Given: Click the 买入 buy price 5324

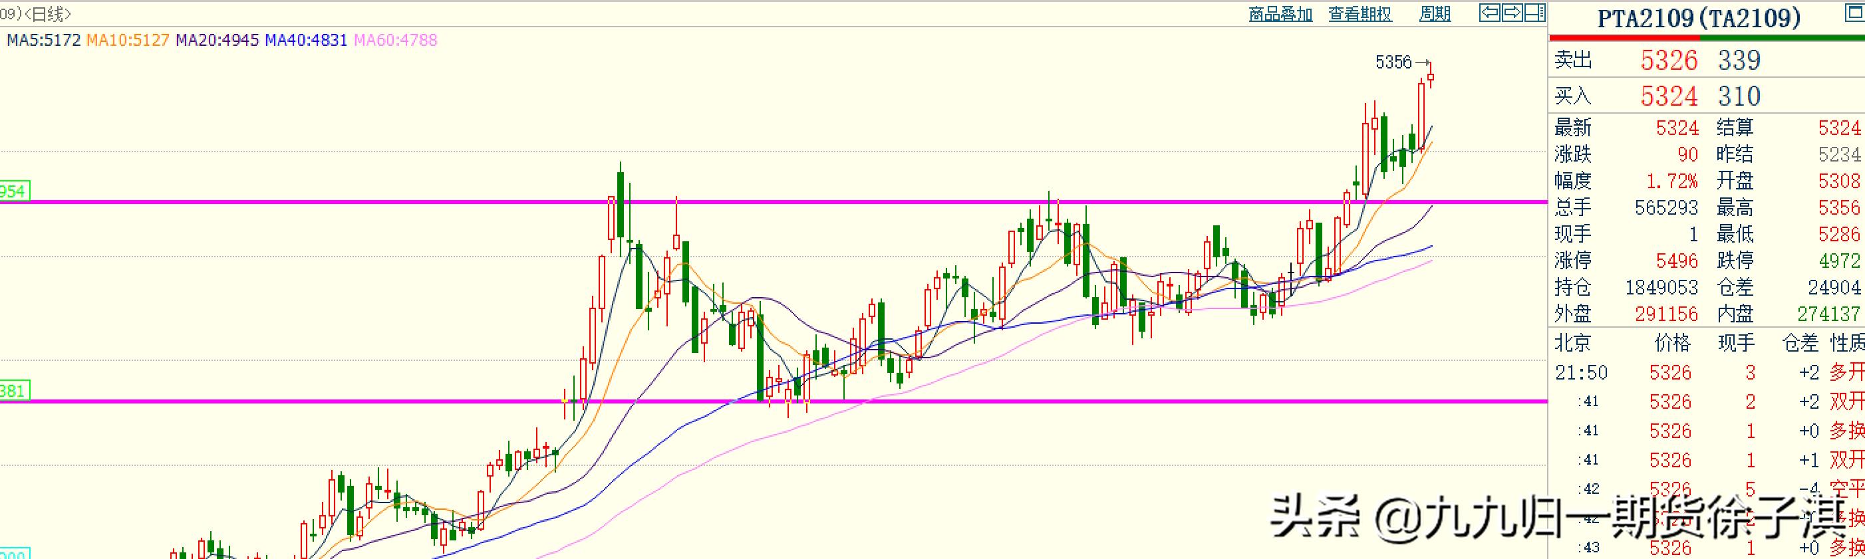Looking at the screenshot, I should pyautogui.click(x=1669, y=96).
